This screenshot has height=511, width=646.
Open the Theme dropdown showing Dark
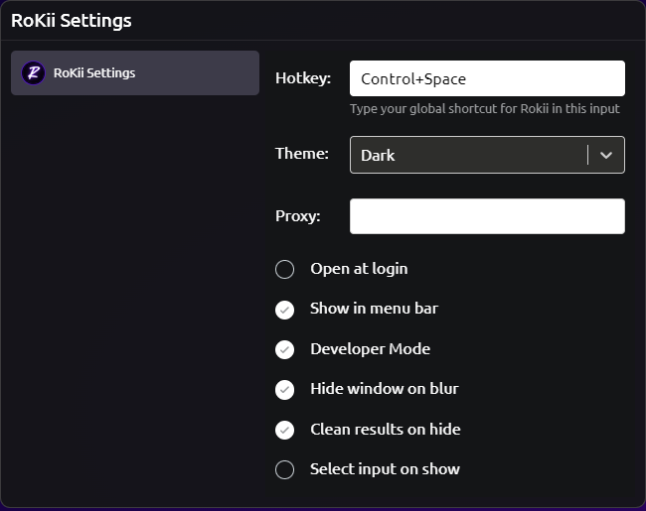click(x=487, y=155)
